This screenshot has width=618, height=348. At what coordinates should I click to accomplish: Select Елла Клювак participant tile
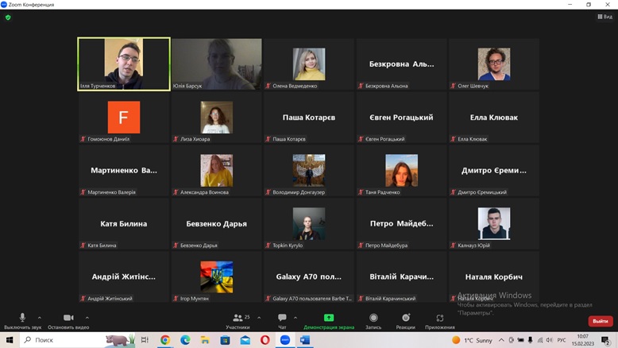[494, 118]
